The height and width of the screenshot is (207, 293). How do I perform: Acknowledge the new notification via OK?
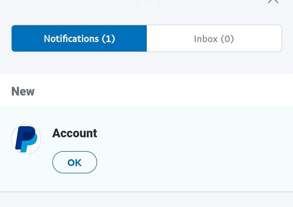point(75,162)
